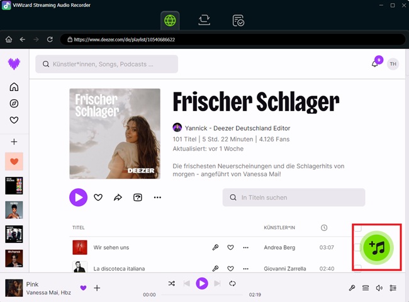409x302 pixels.
Task: Check the select-all checkbox in the header
Action: [x=358, y=227]
